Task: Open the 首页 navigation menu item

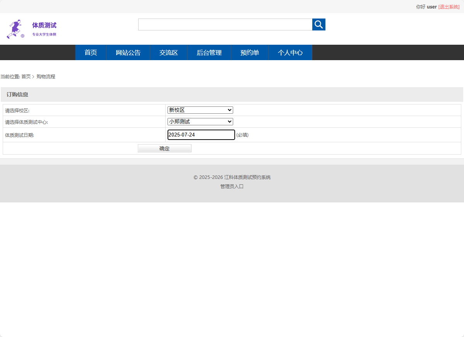Action: [x=91, y=52]
